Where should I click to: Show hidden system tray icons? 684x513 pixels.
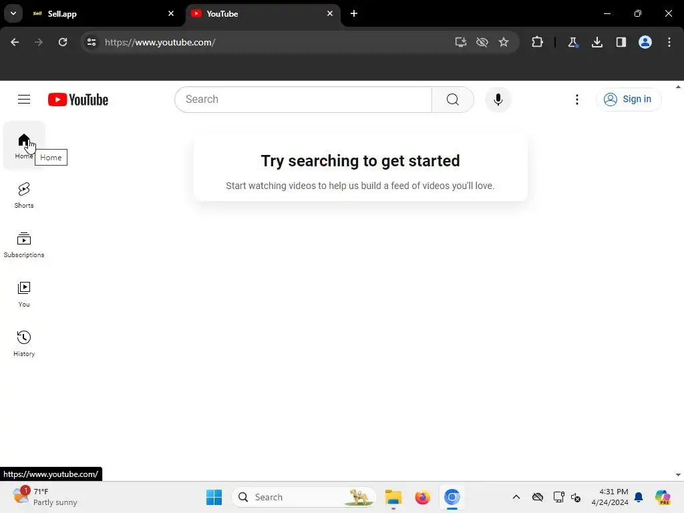[516, 497]
